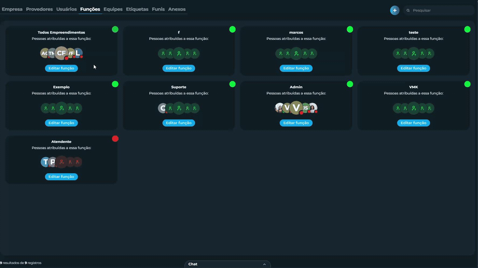The width and height of the screenshot is (478, 268).
Task: Click the center user placeholder in VMK card
Action: [x=414, y=108]
